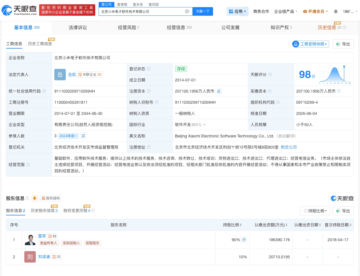Viewport: 360px width, 276px height.
Task: Click registered capital chart icon
Action: (x=219, y=91)
